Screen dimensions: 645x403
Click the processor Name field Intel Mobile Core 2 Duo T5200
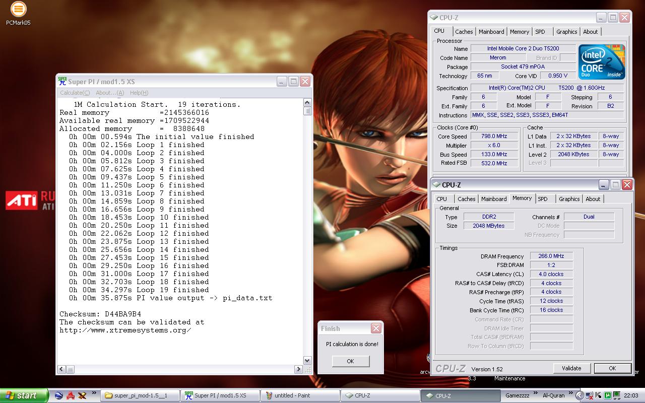(x=523, y=48)
